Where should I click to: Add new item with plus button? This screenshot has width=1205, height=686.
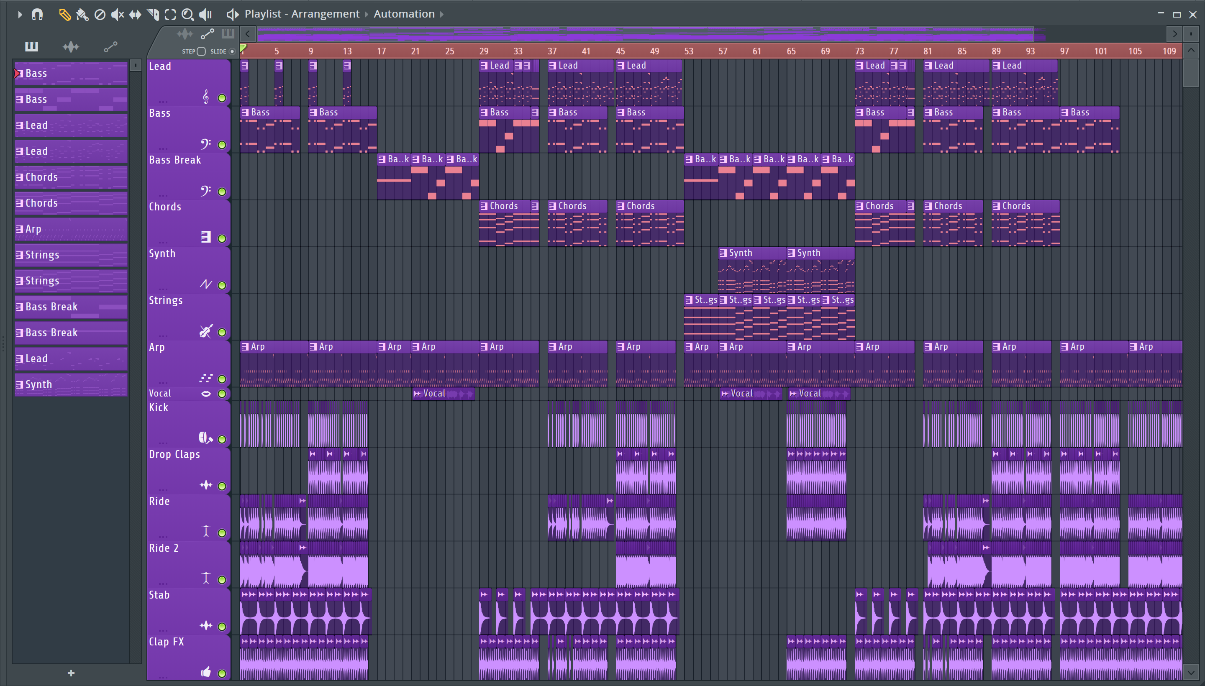click(x=71, y=673)
